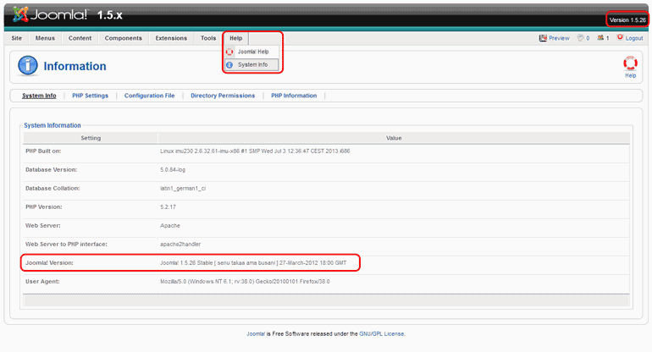Click logged-in users icon showing 1

(600, 37)
